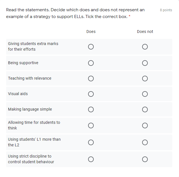179x177 pixels.
Task: Pick 'Does' for Allowing time to think
Action: [91, 126]
